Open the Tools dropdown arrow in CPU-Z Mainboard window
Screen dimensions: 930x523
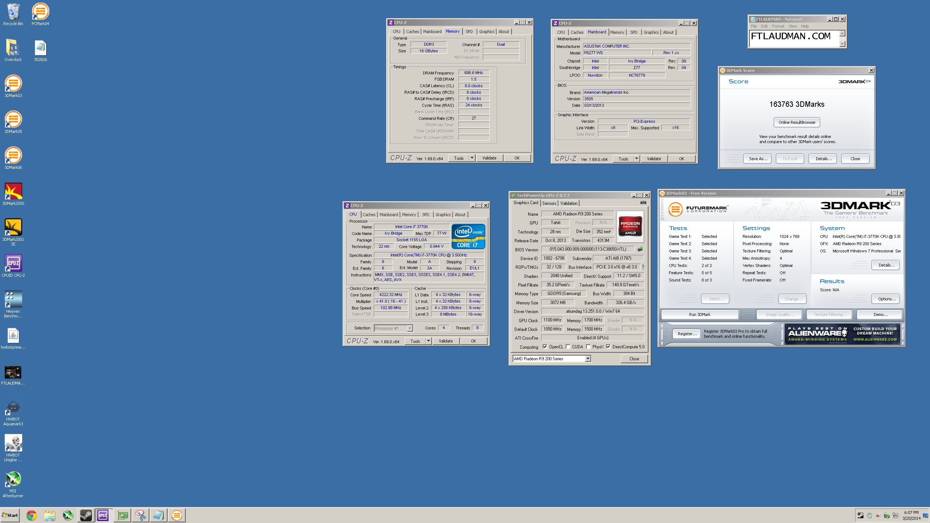(x=636, y=159)
